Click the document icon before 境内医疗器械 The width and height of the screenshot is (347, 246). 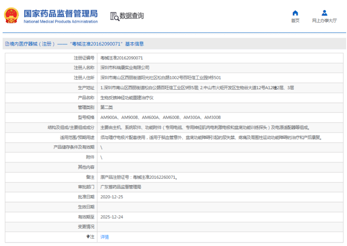[7, 44]
